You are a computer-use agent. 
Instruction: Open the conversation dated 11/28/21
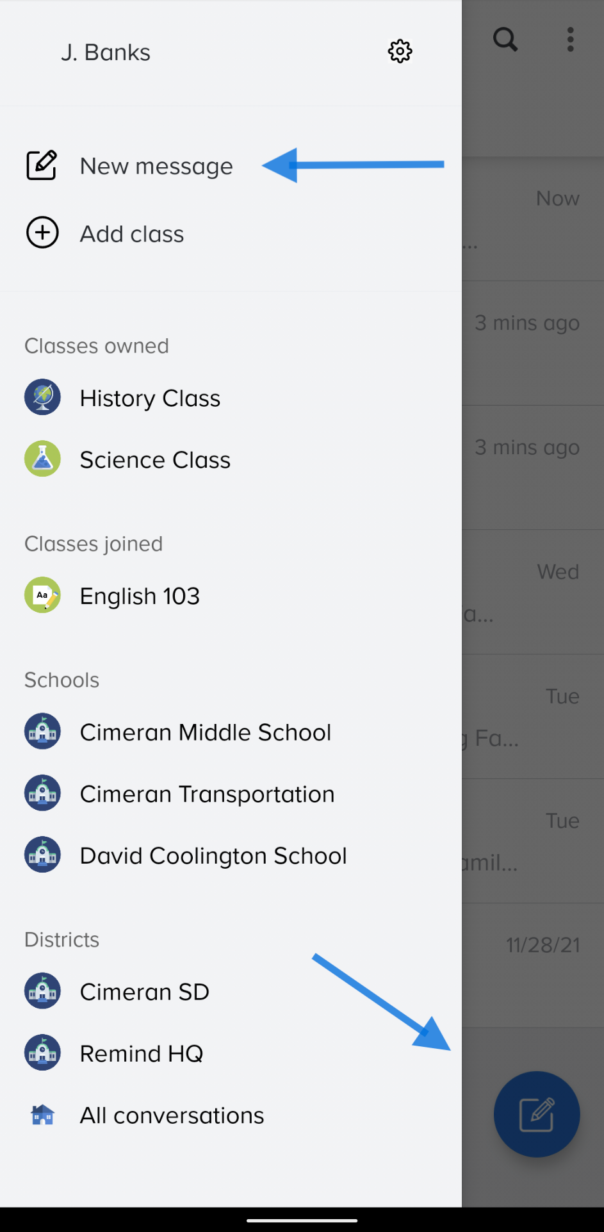[x=533, y=965]
